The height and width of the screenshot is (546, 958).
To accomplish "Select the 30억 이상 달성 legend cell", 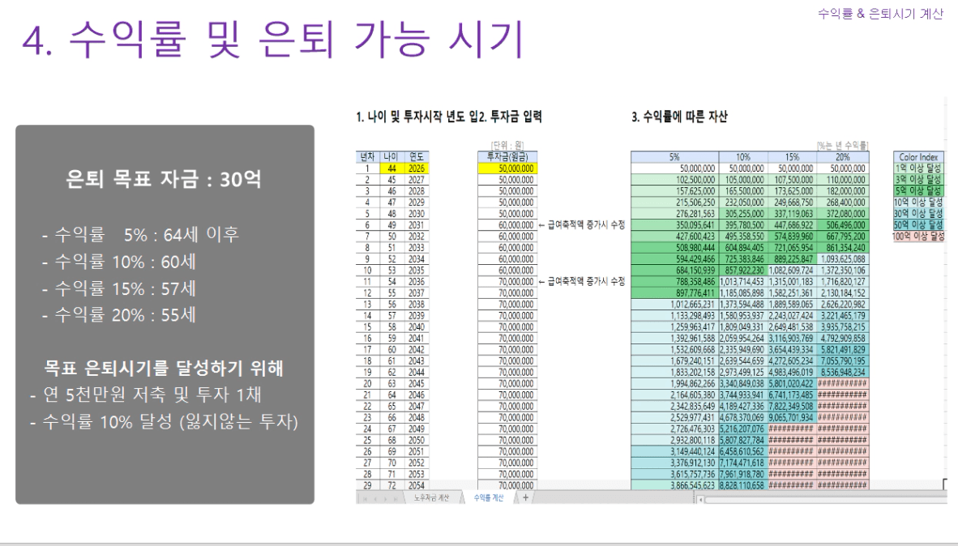I will (x=918, y=213).
